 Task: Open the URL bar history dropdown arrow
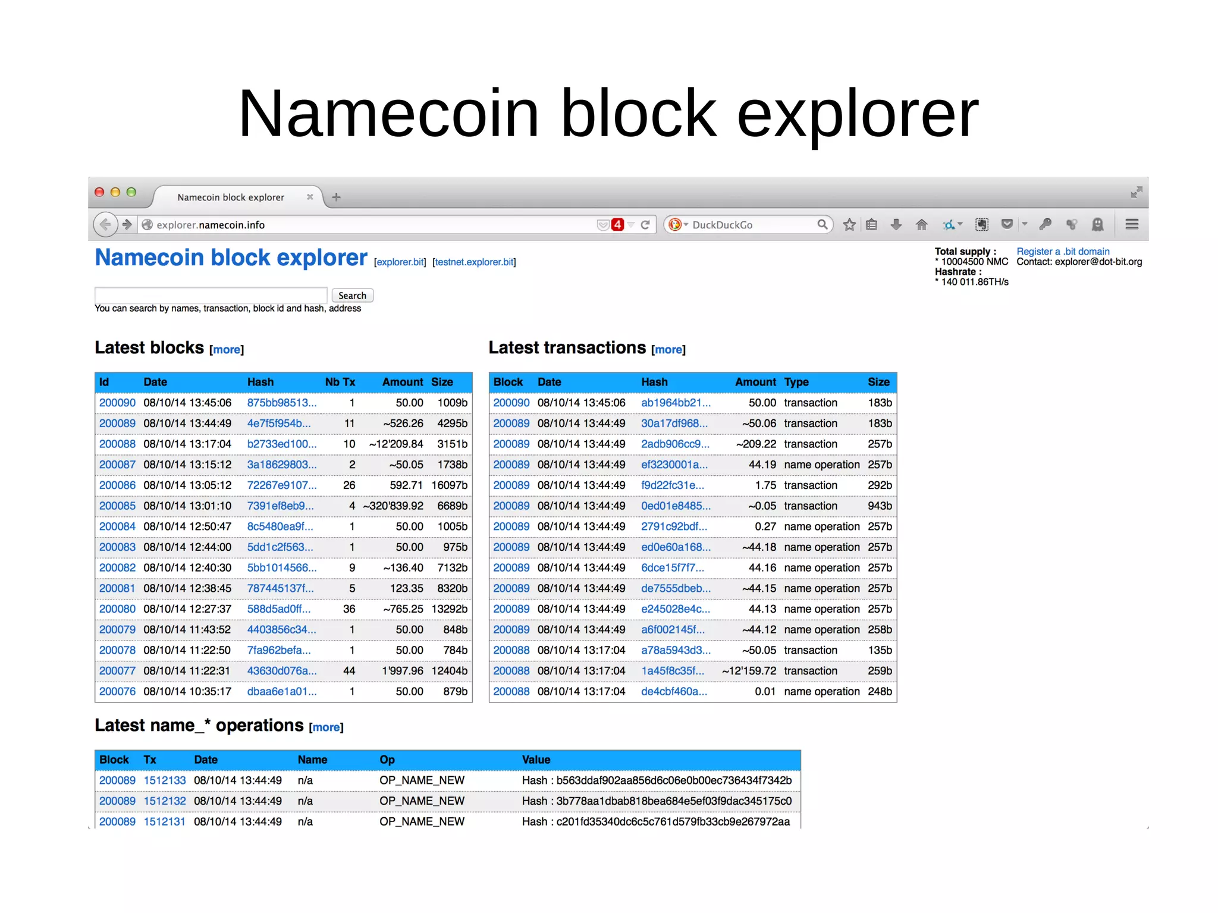pos(631,225)
